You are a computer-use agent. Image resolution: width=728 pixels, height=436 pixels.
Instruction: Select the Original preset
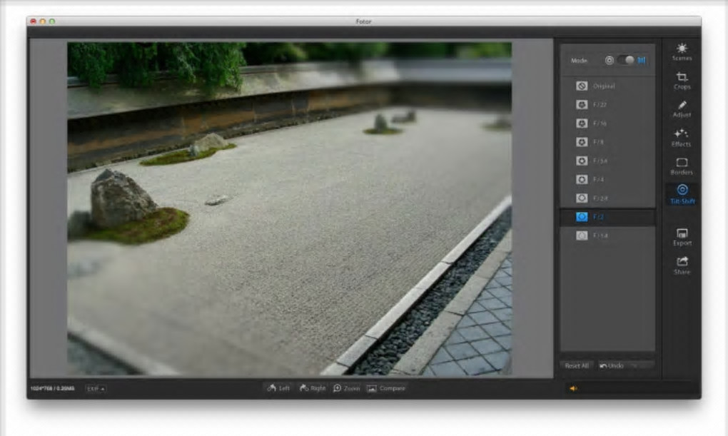(607, 86)
